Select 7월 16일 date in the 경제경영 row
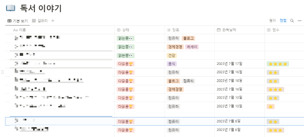This screenshot has height=137, width=304. [x=230, y=89]
